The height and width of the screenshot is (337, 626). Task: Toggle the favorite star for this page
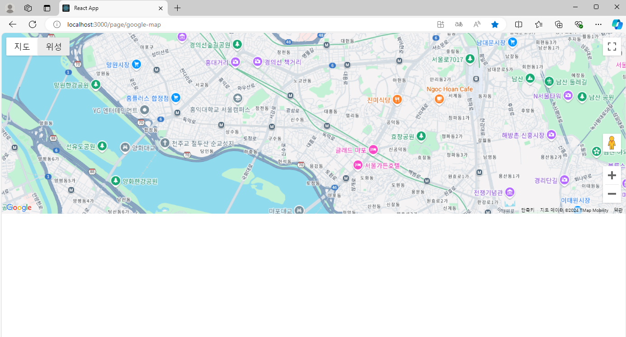[x=495, y=24]
